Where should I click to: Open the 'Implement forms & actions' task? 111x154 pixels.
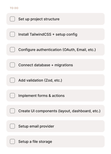click(x=41, y=96)
